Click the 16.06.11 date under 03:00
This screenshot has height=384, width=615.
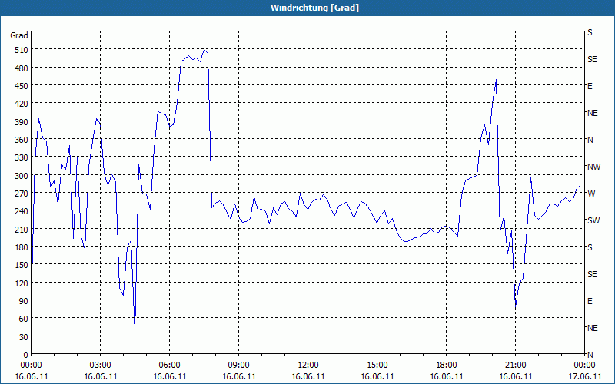(101, 376)
